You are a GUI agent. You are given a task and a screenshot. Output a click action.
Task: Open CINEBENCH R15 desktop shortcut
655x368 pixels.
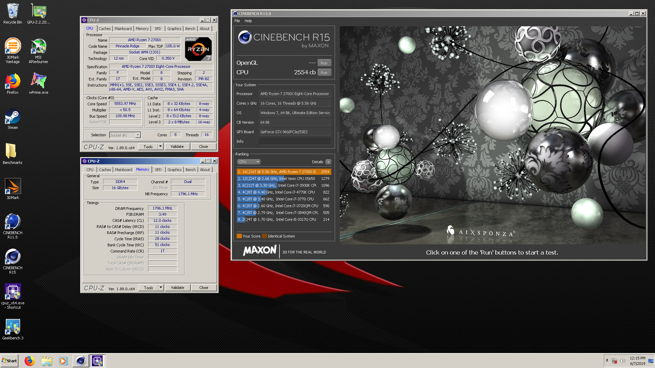pos(13,261)
